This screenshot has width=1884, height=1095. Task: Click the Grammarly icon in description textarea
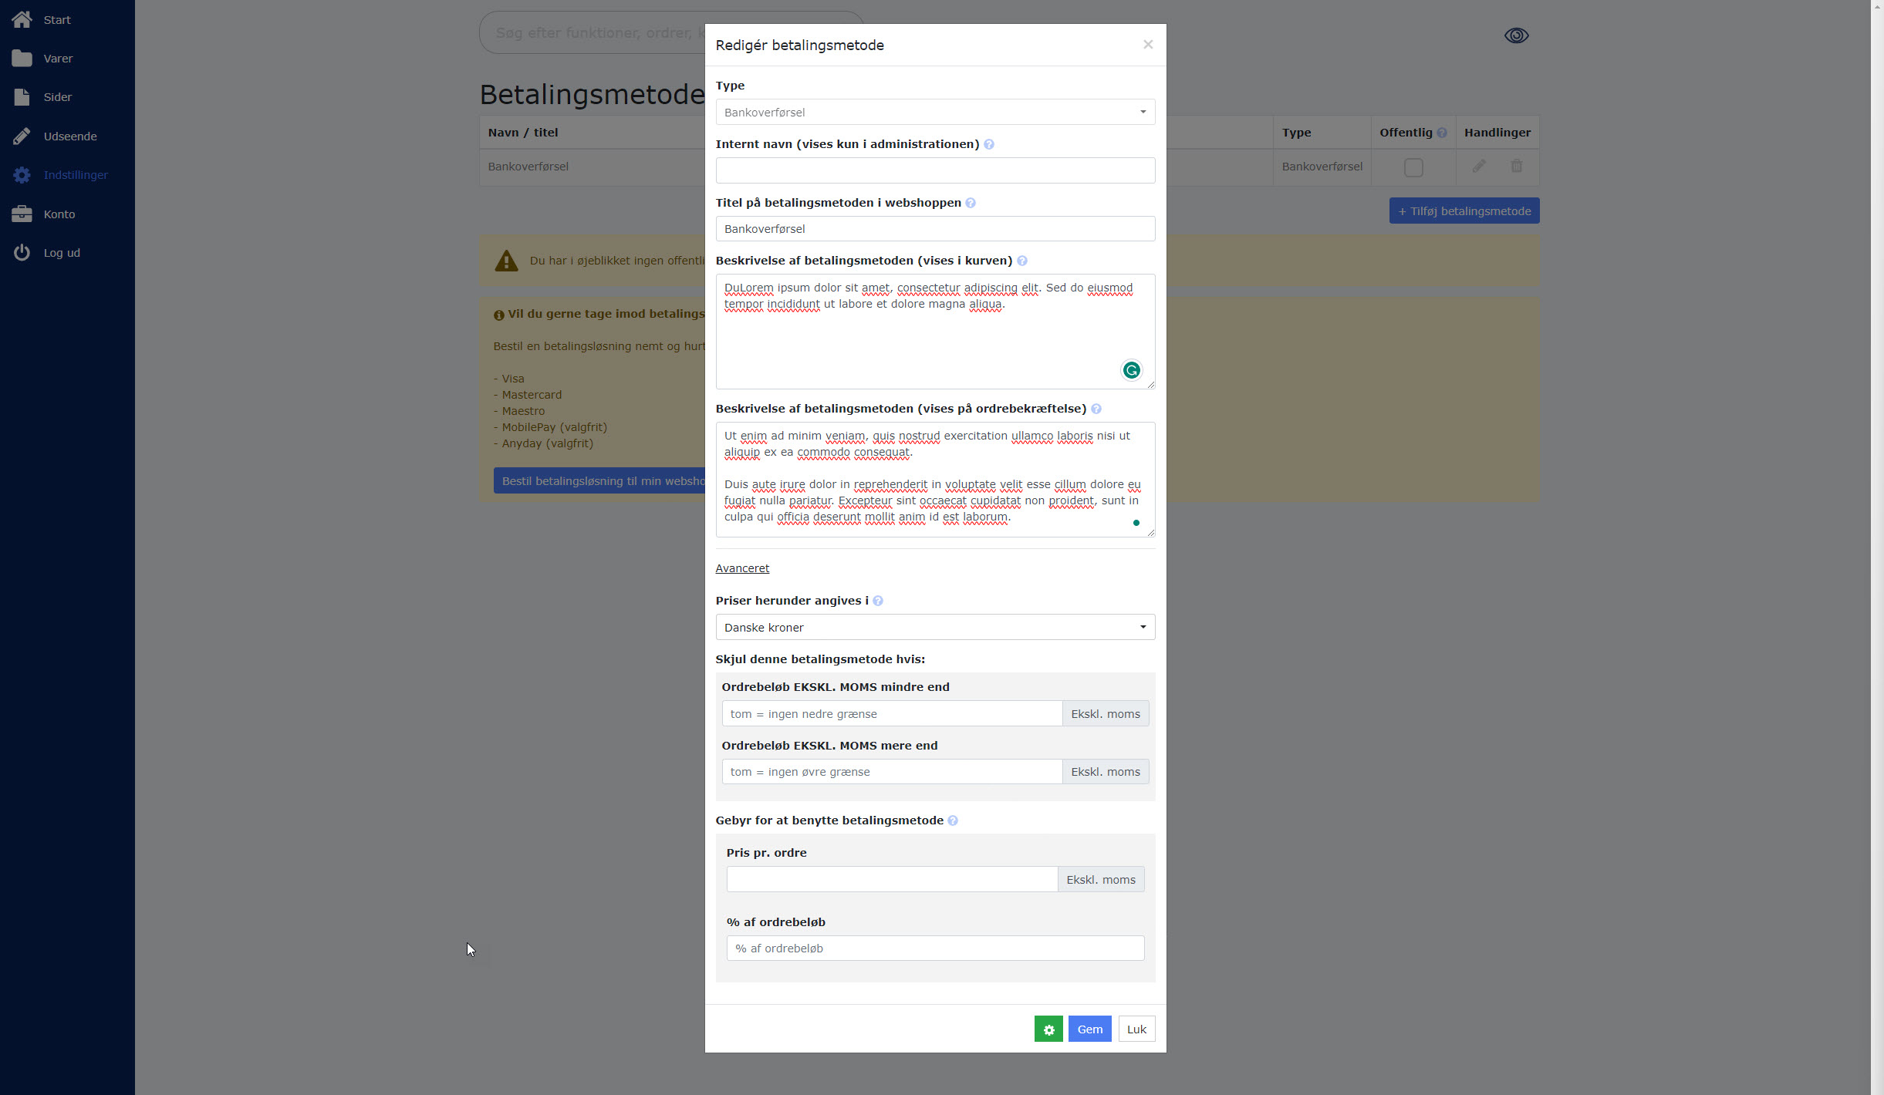[x=1131, y=370]
